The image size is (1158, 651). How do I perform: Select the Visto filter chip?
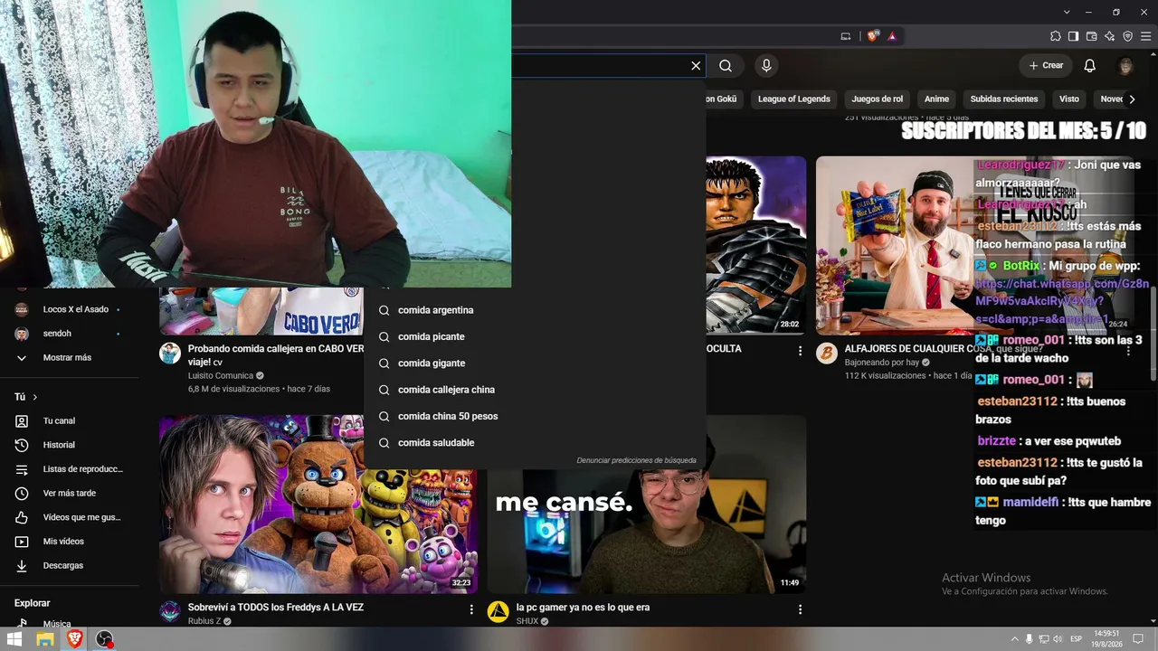click(1069, 99)
